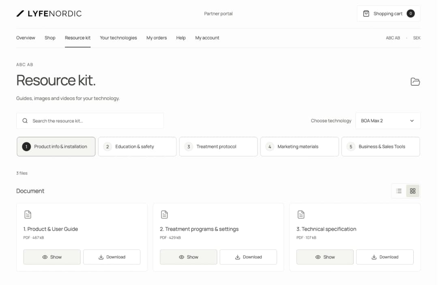Click the Document section heading
This screenshot has width=438, height=285.
pos(30,191)
